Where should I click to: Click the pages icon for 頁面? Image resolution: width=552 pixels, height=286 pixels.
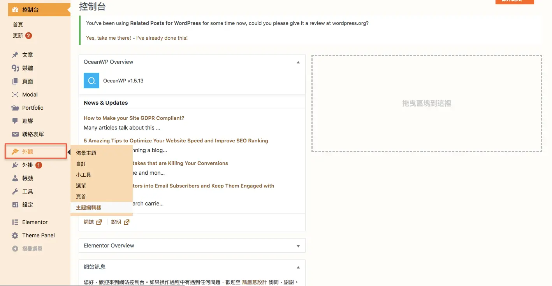[15, 81]
